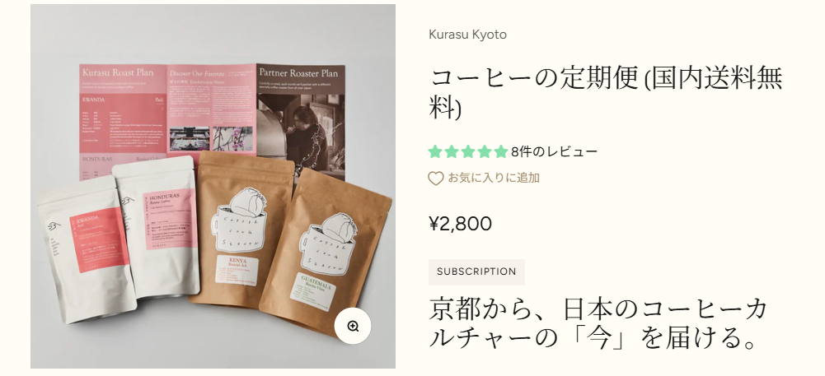The height and width of the screenshot is (376, 825).
Task: Click the ¥2,800 price
Action: click(461, 224)
